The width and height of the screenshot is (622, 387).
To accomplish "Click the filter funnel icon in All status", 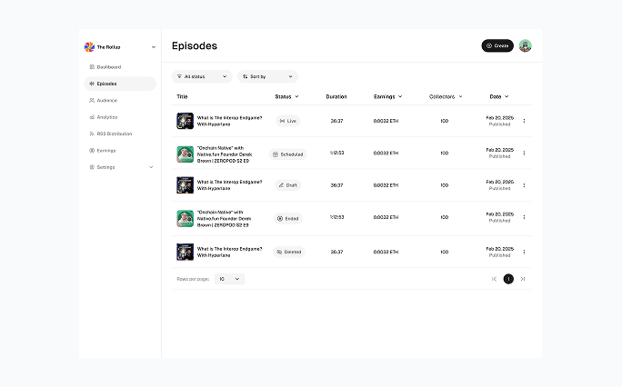I will [x=179, y=76].
